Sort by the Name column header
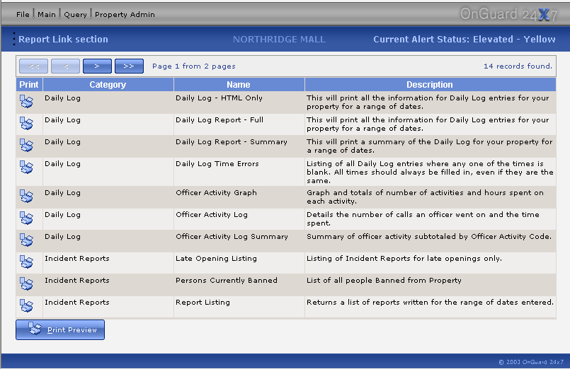Image resolution: width=570 pixels, height=369 pixels. [239, 85]
